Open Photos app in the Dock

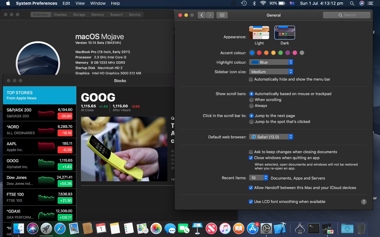pos(156,228)
